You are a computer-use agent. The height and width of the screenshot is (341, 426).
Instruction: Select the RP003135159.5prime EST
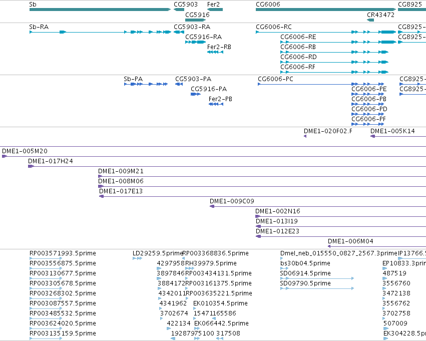click(46, 338)
